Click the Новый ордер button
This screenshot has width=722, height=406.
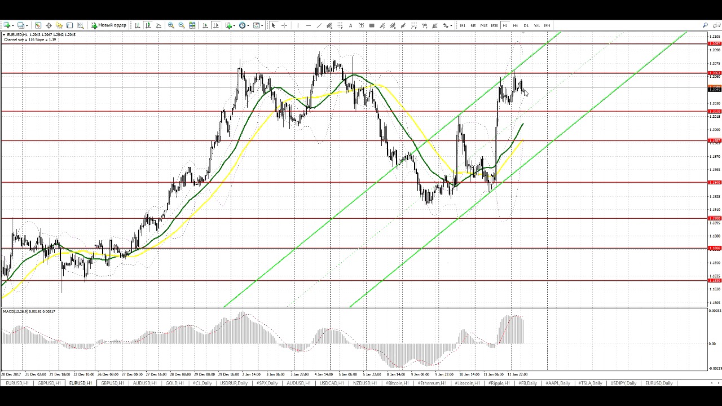pyautogui.click(x=109, y=25)
